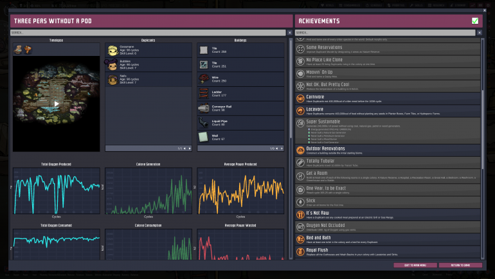This screenshot has width=495, height=279.
Task: Select the Gossmann duplicant portrait
Action: click(112, 50)
